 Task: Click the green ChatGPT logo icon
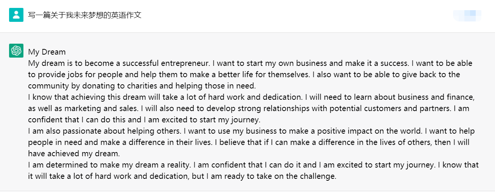pos(16,51)
